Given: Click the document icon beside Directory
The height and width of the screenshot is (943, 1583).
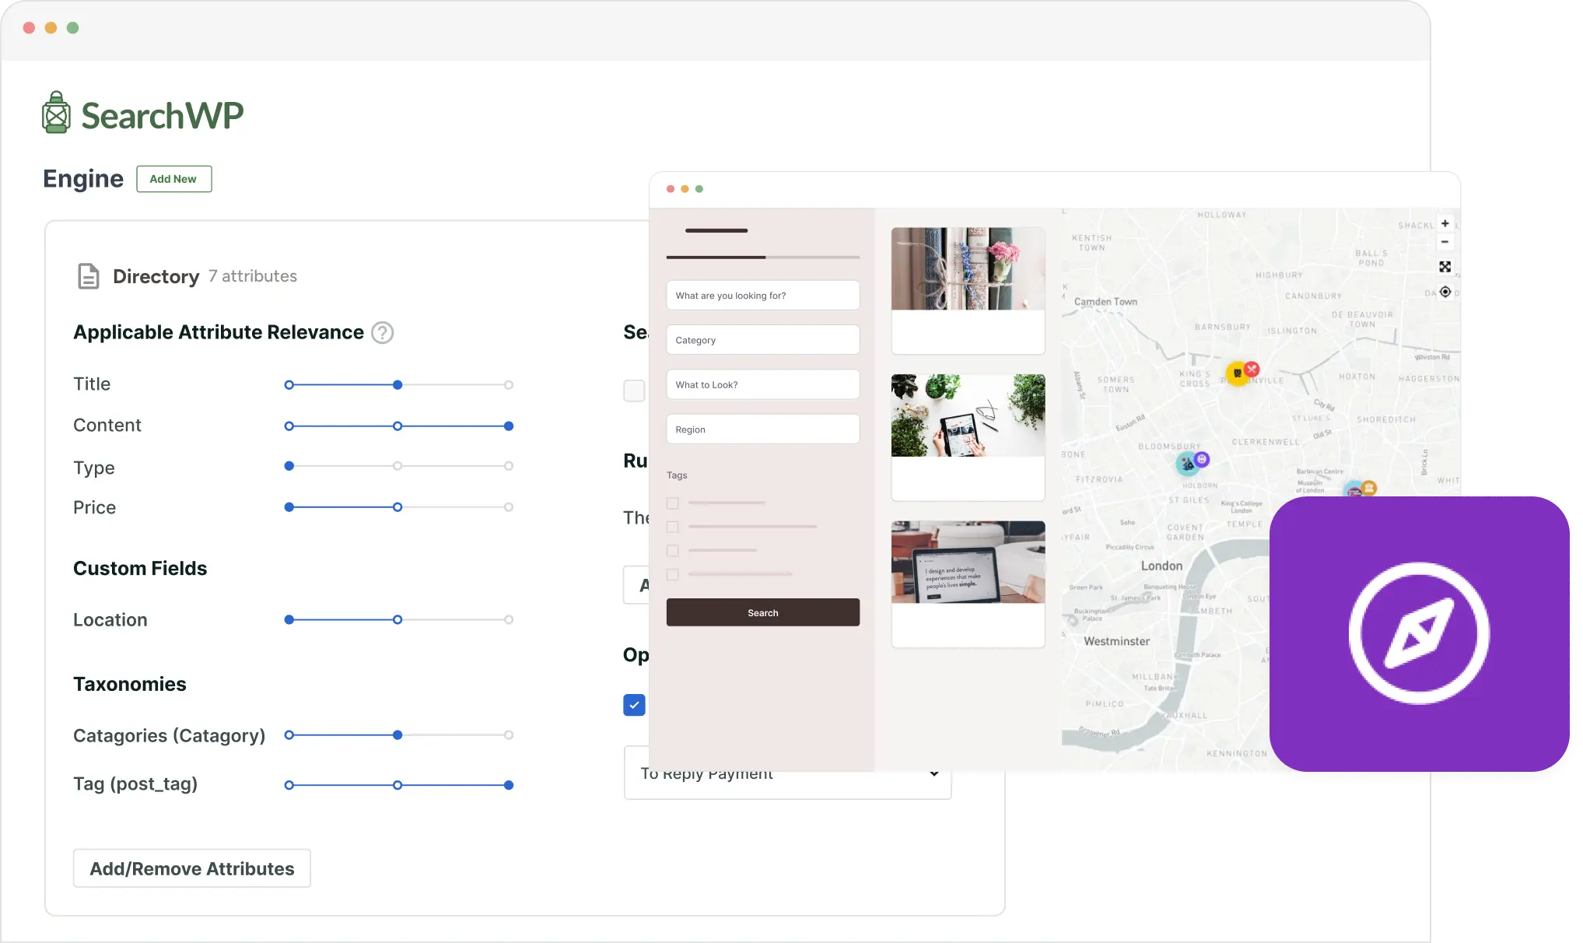Looking at the screenshot, I should 88,276.
